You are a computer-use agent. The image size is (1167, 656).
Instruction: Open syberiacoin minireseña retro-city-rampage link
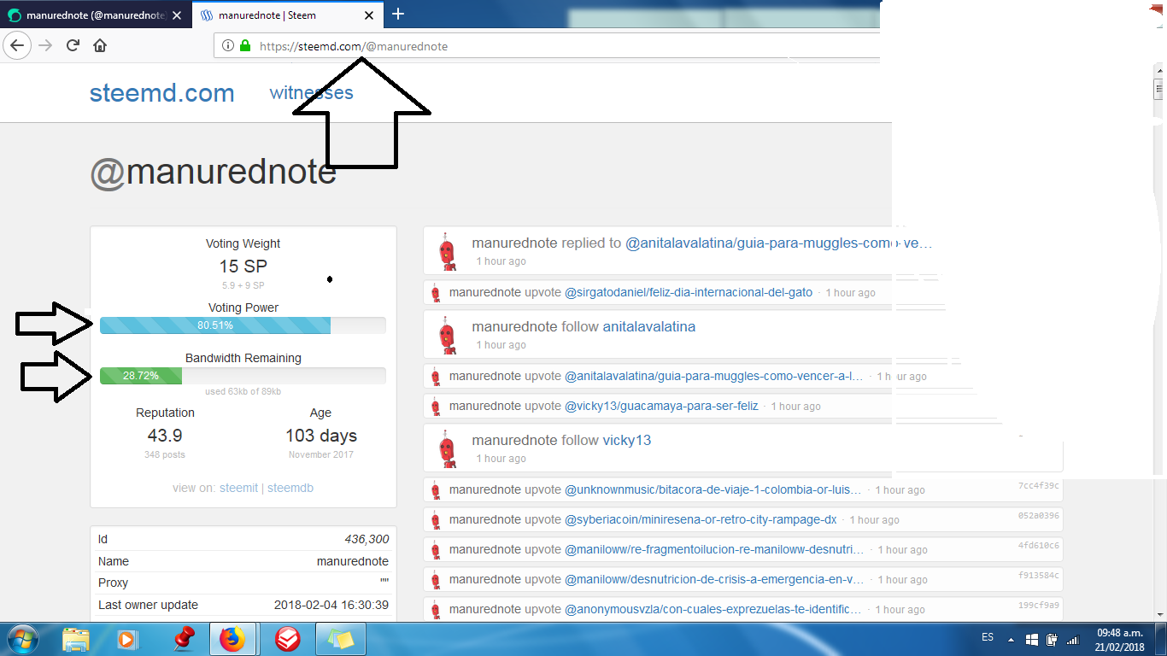[x=701, y=519]
